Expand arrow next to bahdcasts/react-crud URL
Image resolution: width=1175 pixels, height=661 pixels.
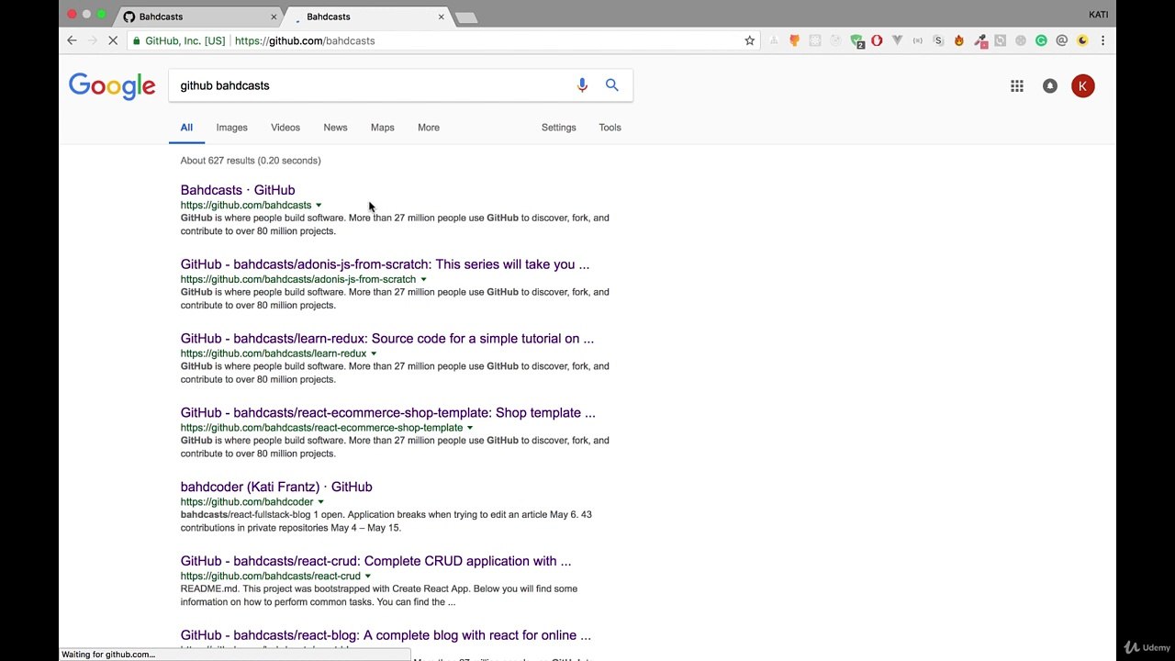point(368,577)
